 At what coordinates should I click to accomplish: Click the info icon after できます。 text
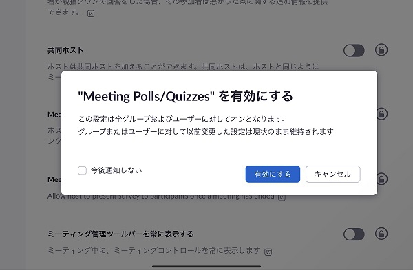tap(91, 14)
